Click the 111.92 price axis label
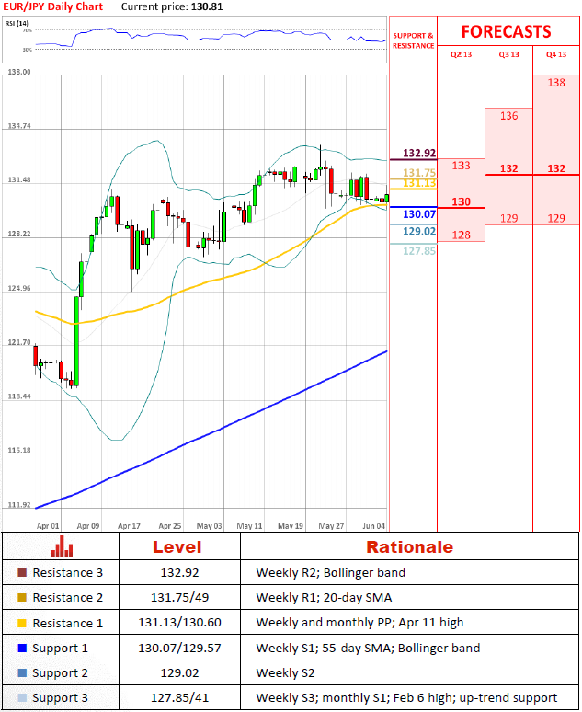 19,505
